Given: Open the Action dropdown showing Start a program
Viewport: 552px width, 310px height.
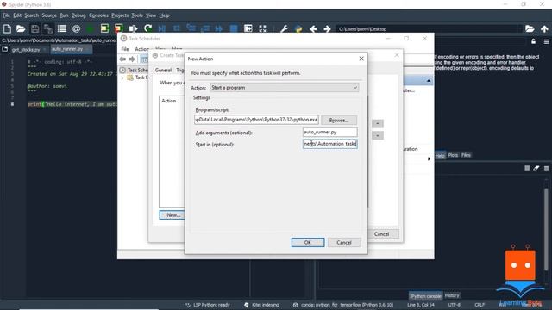Looking at the screenshot, I should (x=285, y=88).
